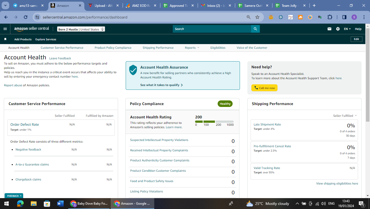Open the Late Shipment Rate link
This screenshot has width=370, height=209.
click(267, 124)
